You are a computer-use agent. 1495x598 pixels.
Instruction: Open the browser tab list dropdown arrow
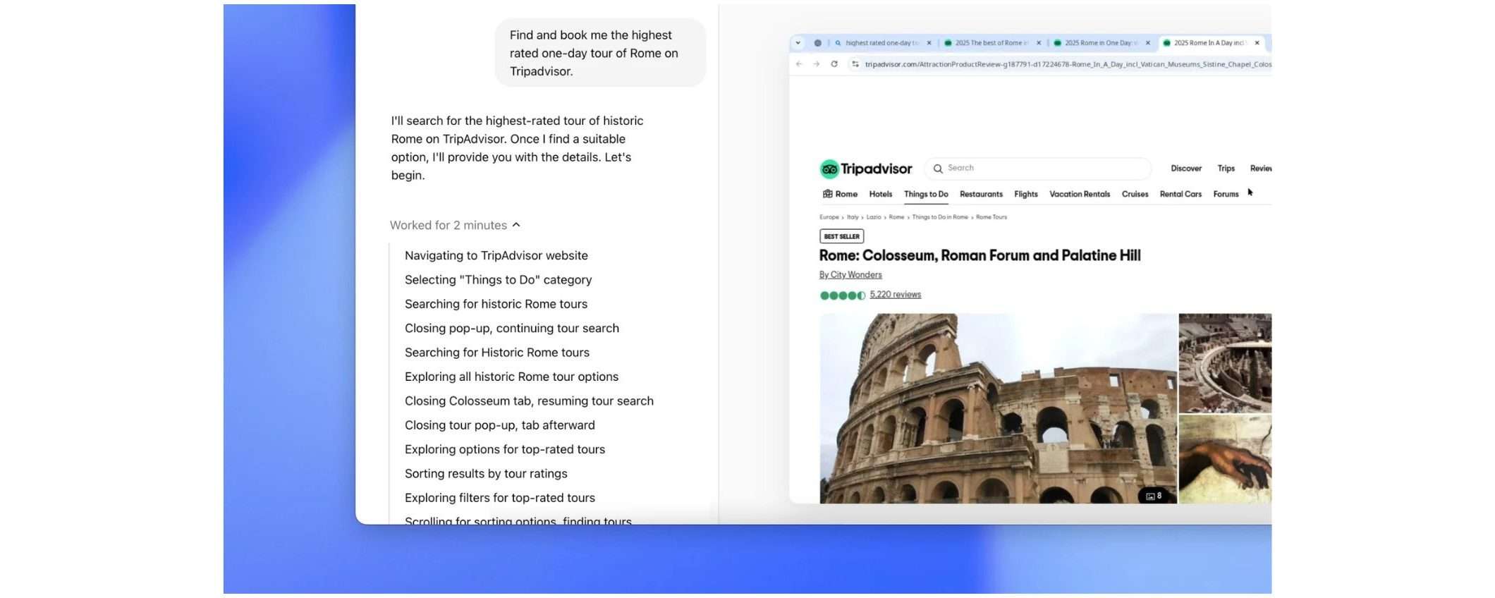798,43
